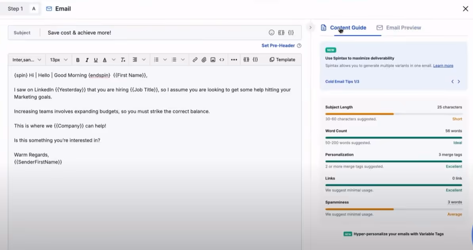Attach a file to the email
Screen dimensions: 473x250
(204, 59)
